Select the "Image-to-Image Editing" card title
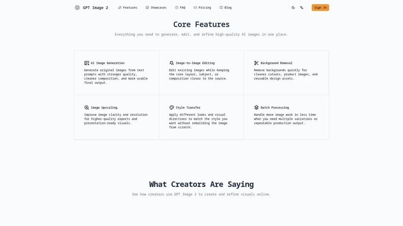The image size is (403, 226). point(195,63)
